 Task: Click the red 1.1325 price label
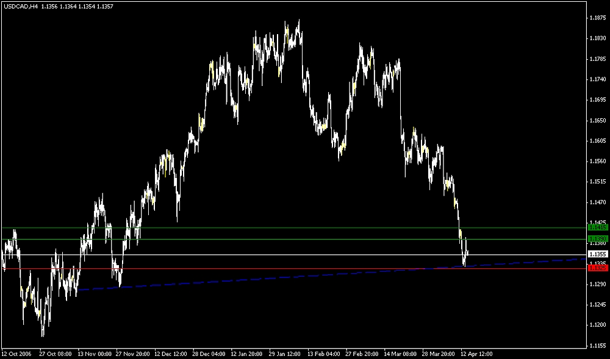tap(598, 268)
